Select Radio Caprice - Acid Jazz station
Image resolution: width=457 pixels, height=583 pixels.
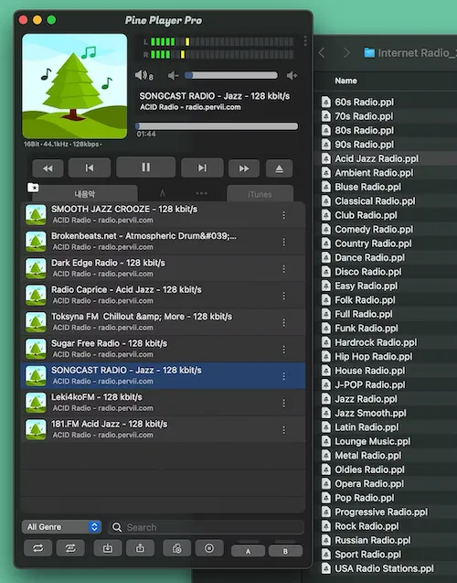tap(164, 295)
